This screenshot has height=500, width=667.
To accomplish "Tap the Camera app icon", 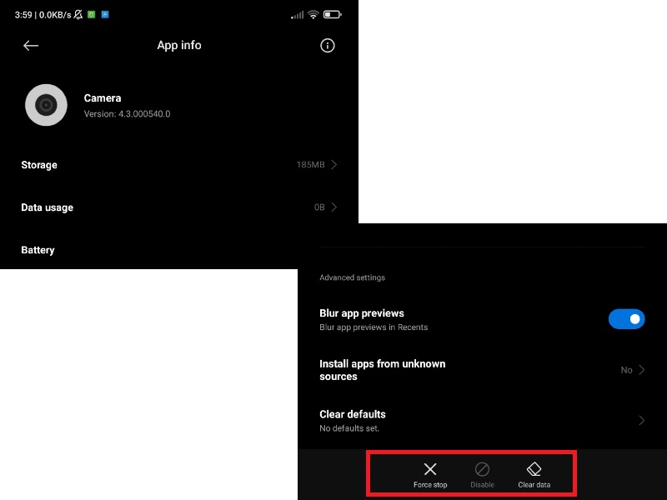I will 46,105.
